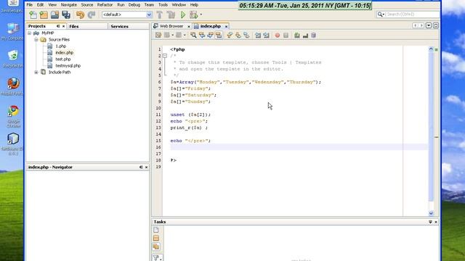Click the gray Stop Macro Recording icon

point(286,36)
